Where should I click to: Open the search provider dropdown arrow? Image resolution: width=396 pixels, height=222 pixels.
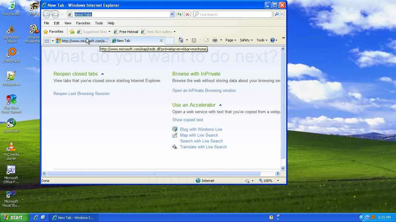pyautogui.click(x=282, y=14)
